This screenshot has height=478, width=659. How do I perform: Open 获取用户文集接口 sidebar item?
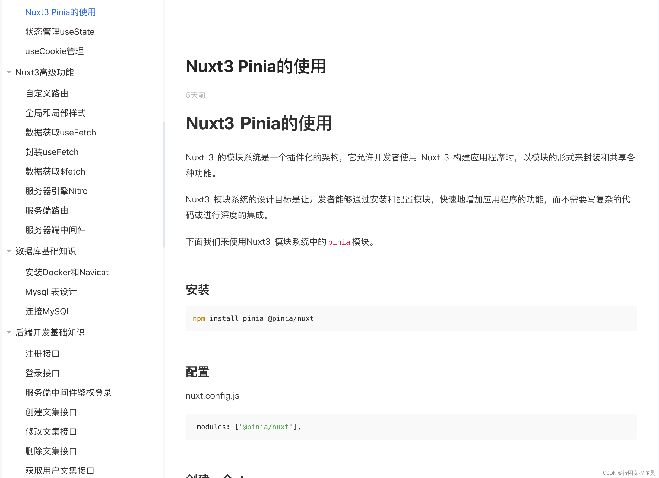60,470
